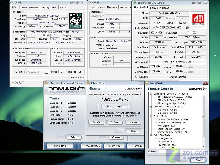
Task: Click the left CPU-Z window title icon
Action: 12,2
